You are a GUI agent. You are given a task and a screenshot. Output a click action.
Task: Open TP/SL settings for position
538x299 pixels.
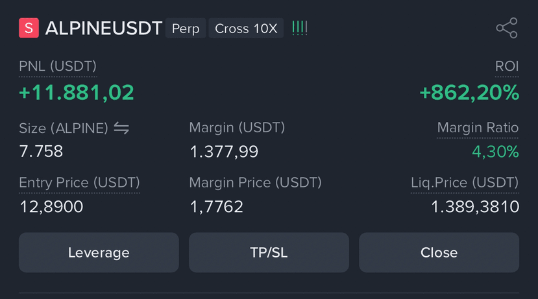(x=269, y=253)
